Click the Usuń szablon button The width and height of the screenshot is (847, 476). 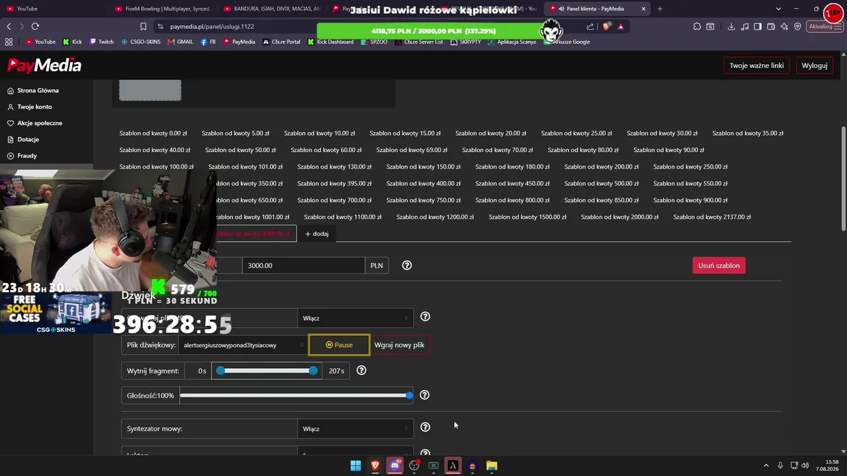tap(719, 265)
